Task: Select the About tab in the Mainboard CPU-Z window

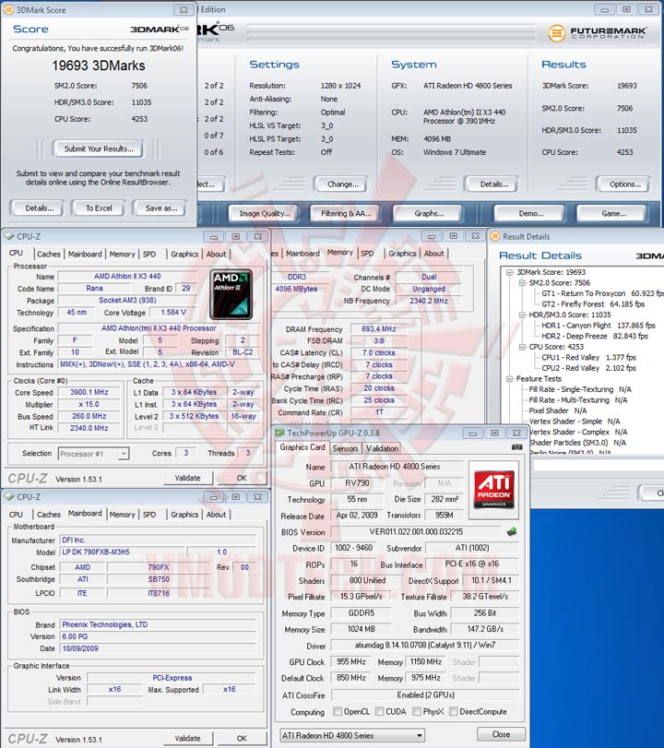Action: (x=216, y=515)
